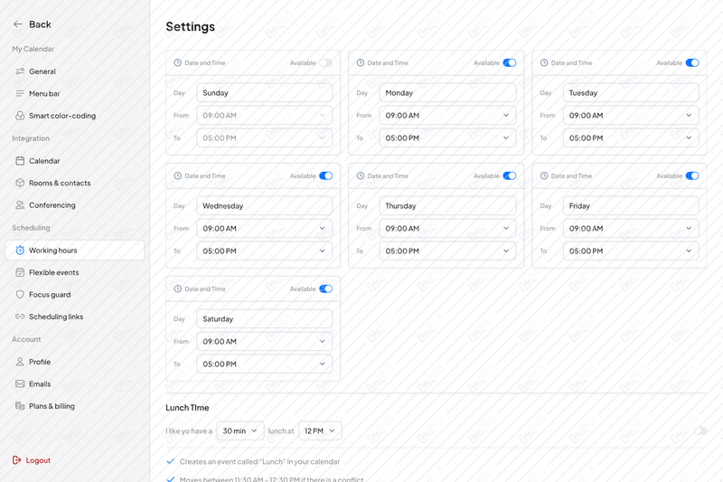Click the clock icon on Friday card
The height and width of the screenshot is (482, 723).
pos(544,175)
